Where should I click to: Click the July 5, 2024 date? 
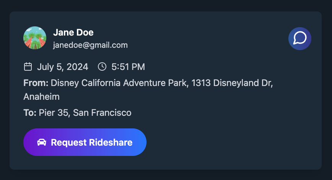[x=63, y=67]
